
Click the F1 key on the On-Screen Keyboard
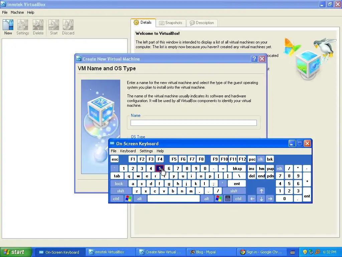[133, 159]
